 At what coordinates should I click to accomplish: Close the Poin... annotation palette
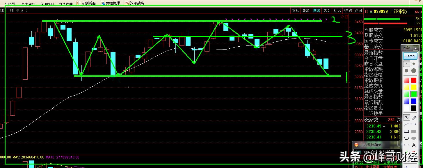415,48
